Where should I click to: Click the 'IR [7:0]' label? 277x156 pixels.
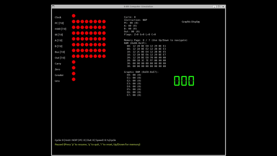point(58,35)
